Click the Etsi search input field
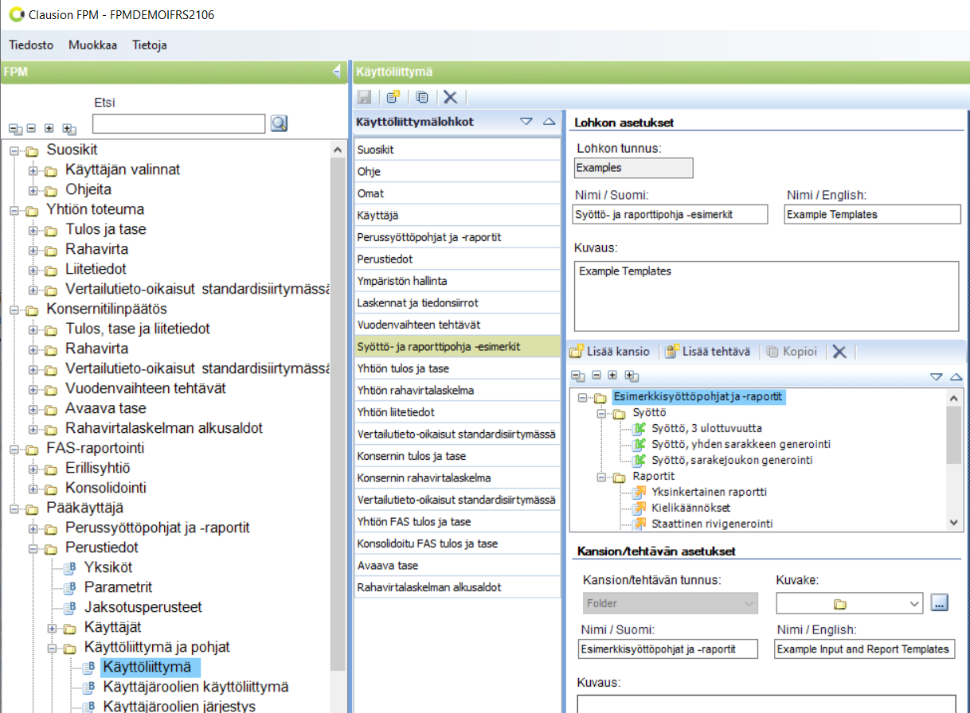This screenshot has height=713, width=970. (179, 123)
